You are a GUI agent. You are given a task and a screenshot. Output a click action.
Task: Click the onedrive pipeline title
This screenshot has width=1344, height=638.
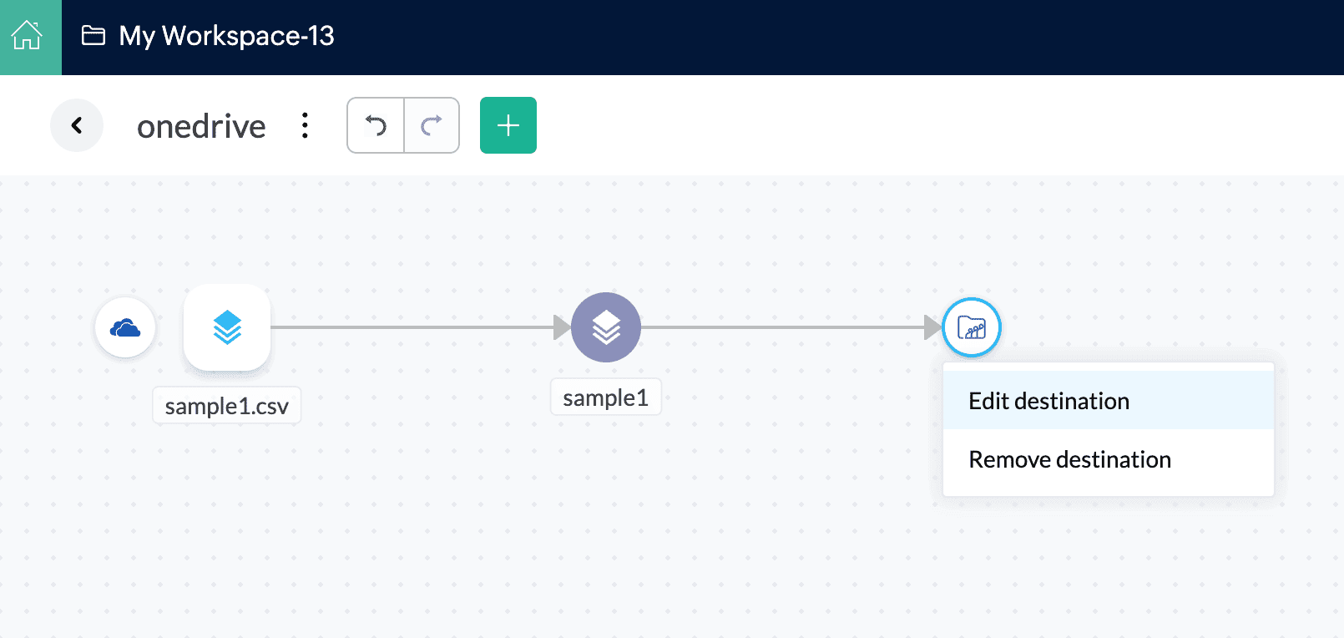coord(201,126)
